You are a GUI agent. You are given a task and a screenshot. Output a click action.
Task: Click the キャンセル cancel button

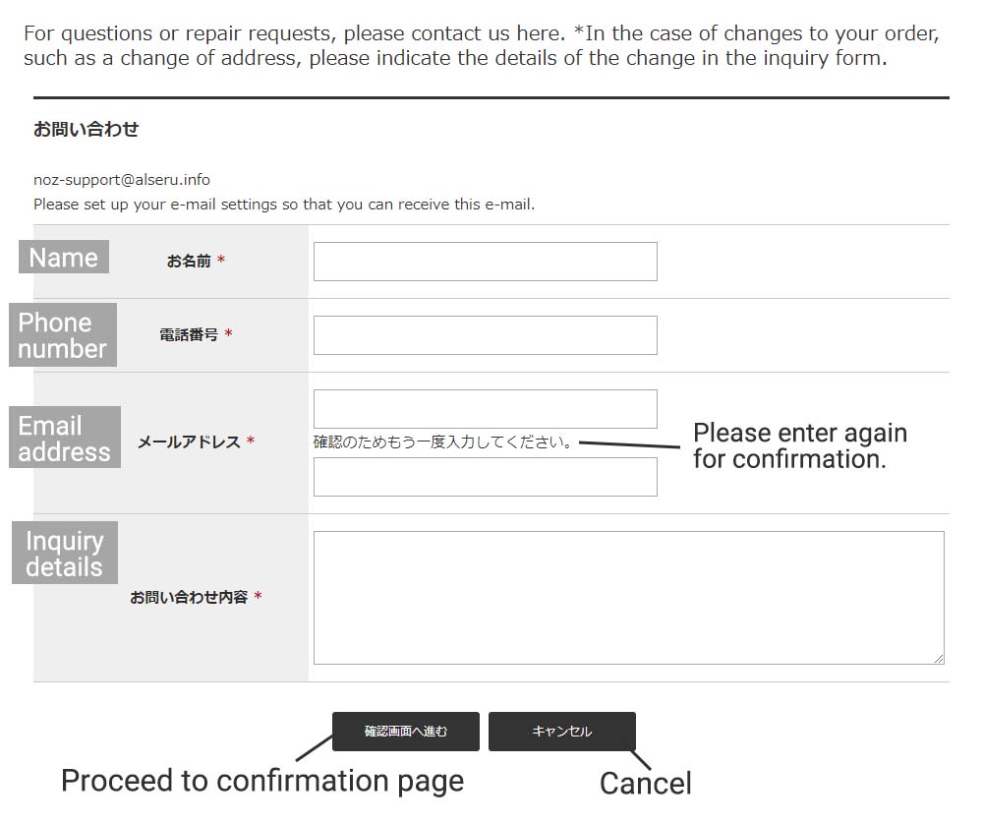tap(562, 732)
